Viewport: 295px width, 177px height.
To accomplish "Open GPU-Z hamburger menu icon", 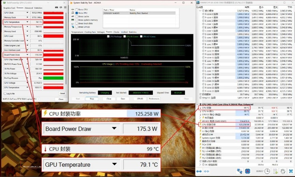I will click(x=65, y=8).
